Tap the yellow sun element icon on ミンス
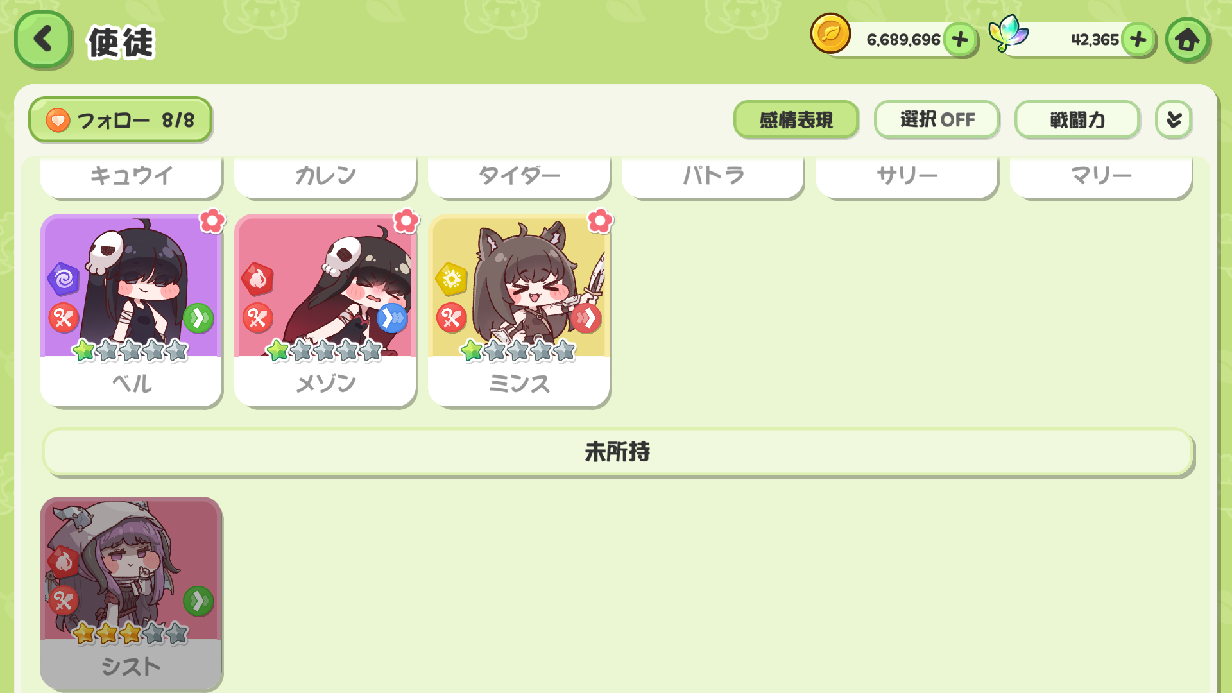The width and height of the screenshot is (1232, 693). coord(451,279)
